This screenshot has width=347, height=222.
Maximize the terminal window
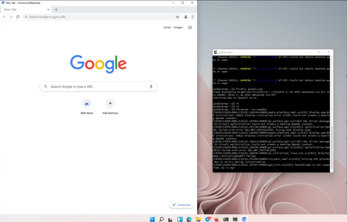pyautogui.click(x=319, y=52)
